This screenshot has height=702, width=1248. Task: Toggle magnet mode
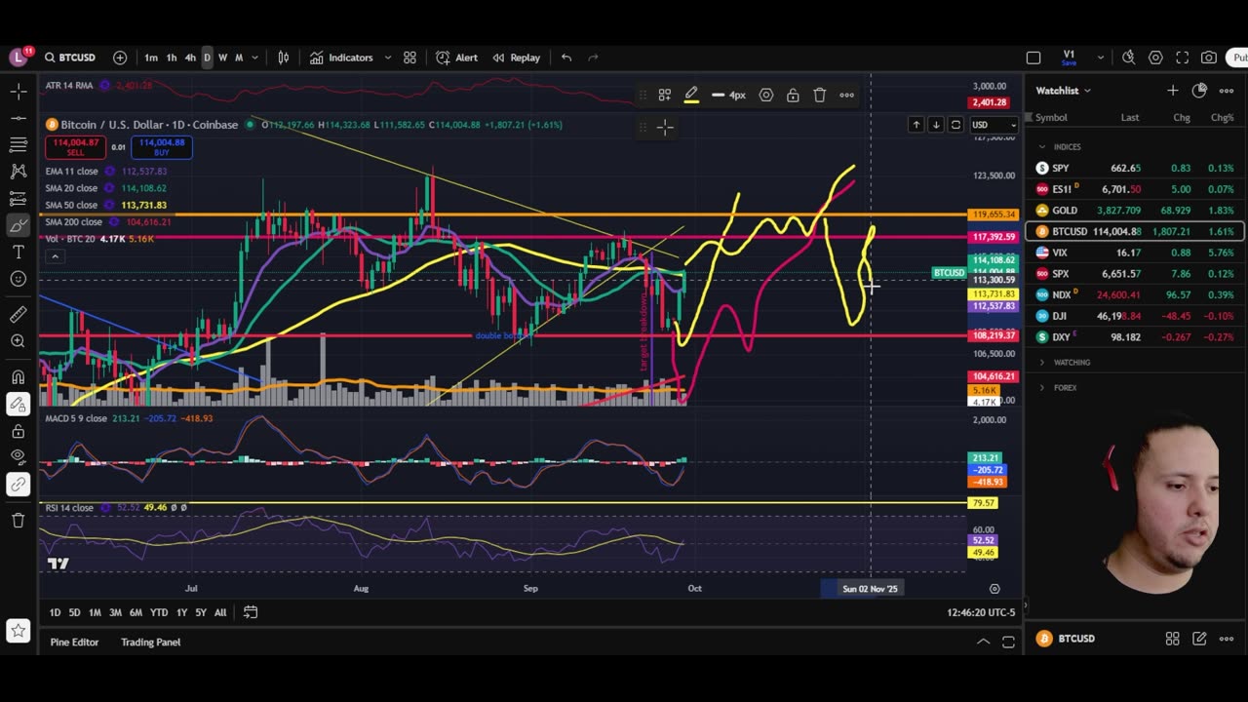pyautogui.click(x=19, y=377)
